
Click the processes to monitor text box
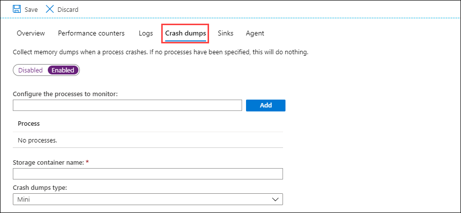click(127, 105)
